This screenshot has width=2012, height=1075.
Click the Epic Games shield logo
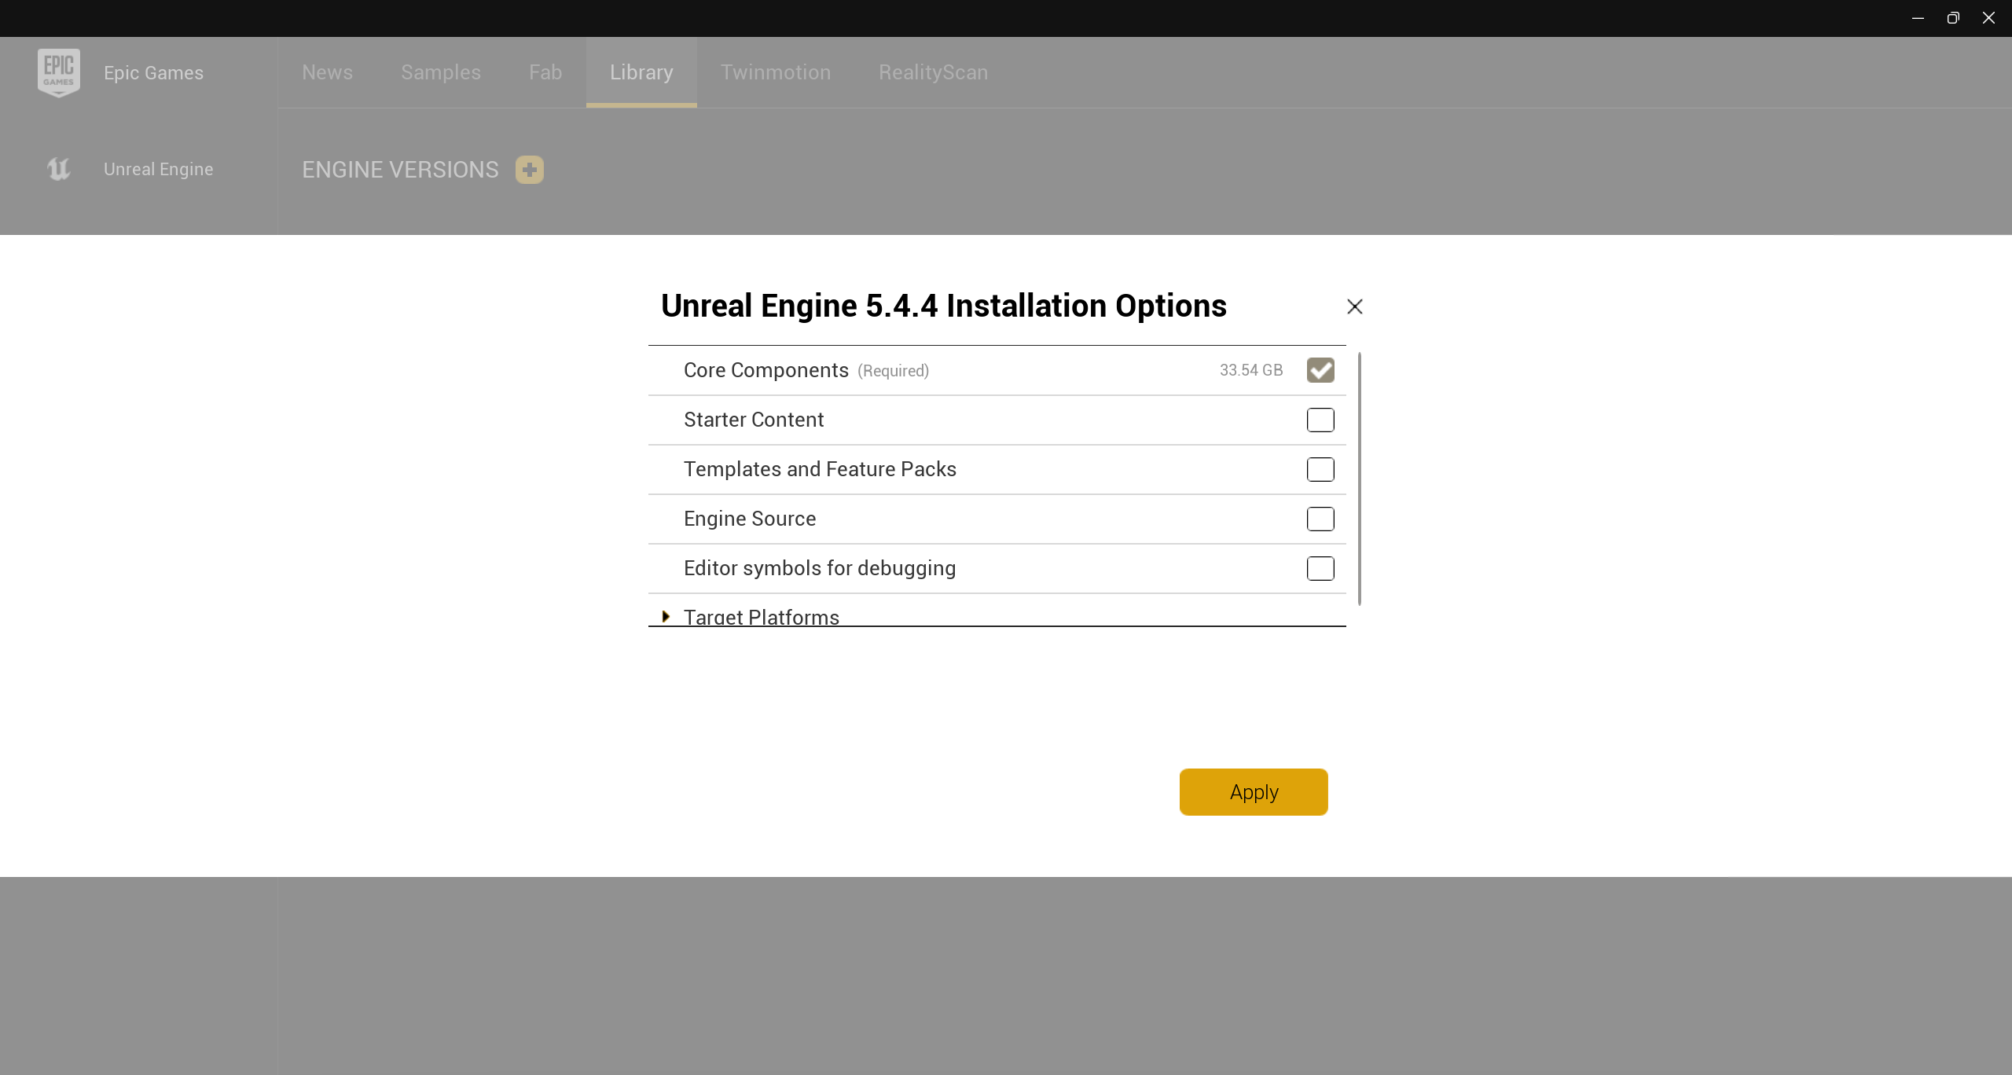click(59, 72)
